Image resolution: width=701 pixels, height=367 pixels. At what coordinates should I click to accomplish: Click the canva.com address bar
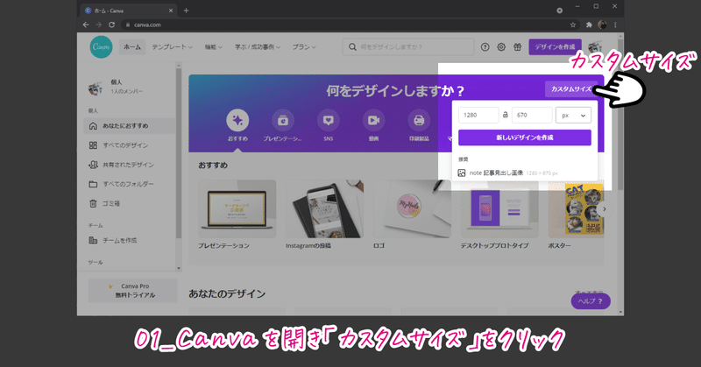tap(350, 25)
